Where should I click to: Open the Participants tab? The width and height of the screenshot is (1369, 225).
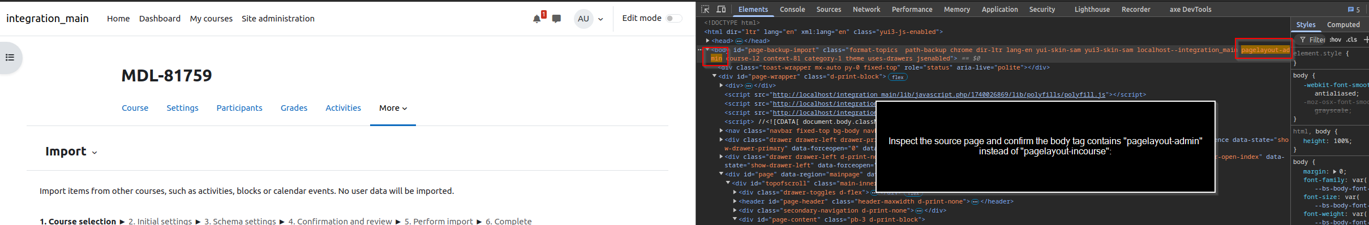point(239,108)
